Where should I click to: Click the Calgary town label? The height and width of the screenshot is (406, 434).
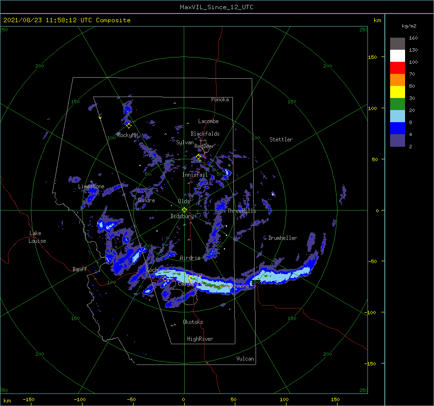pos(188,284)
